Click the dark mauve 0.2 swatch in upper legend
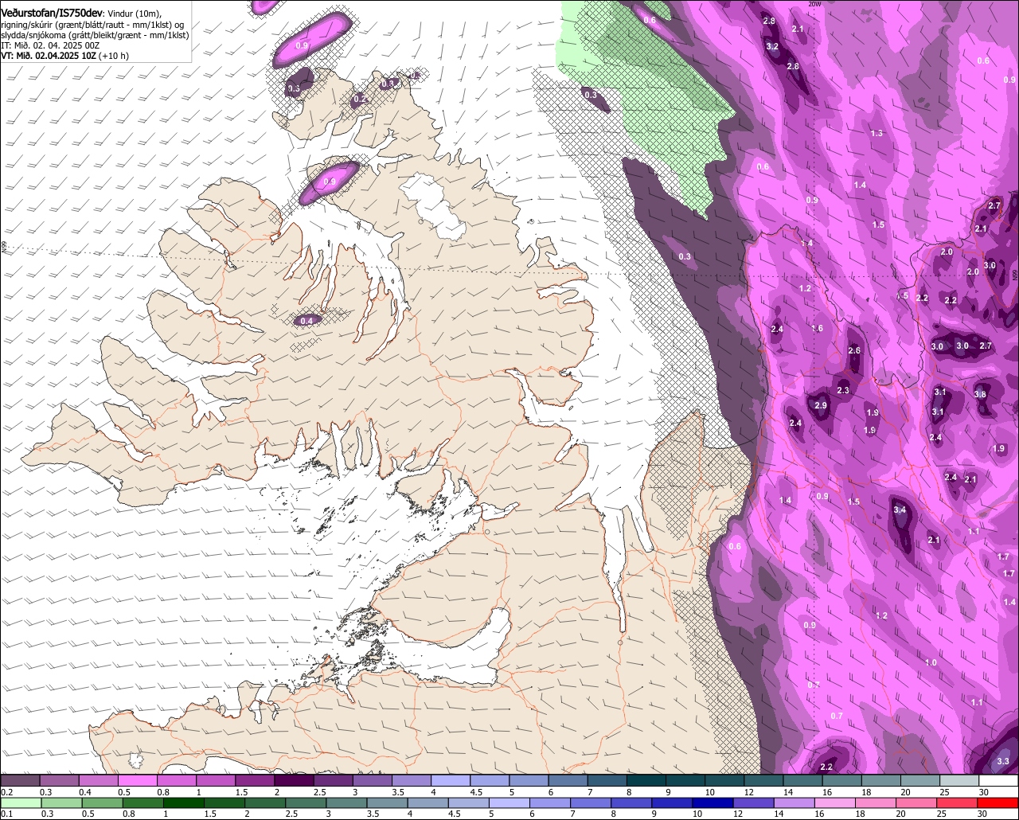Viewport: 1019px width, 820px height. point(20,781)
